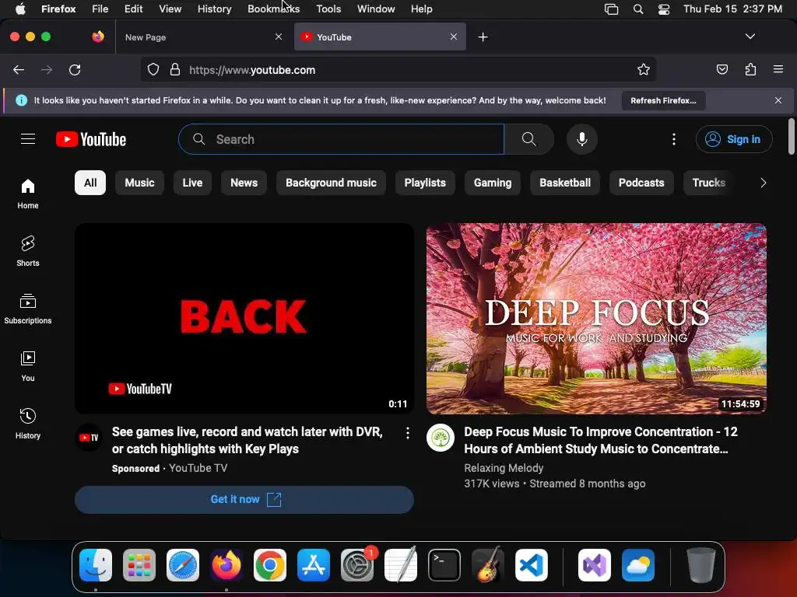
Task: Open ad options next to YouTube TV ad
Action: (408, 433)
